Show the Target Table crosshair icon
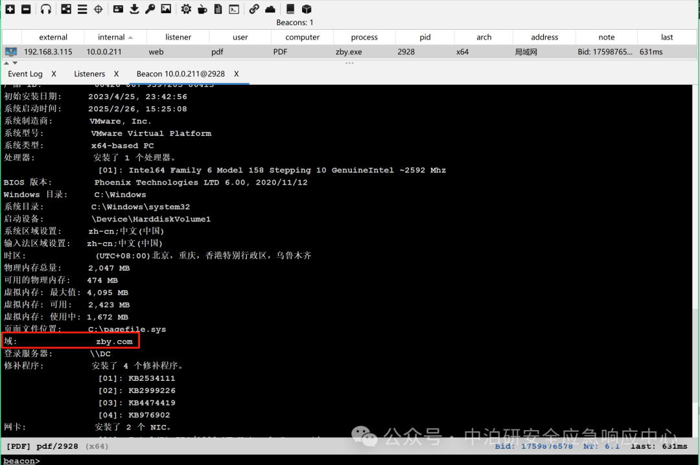 tap(99, 9)
